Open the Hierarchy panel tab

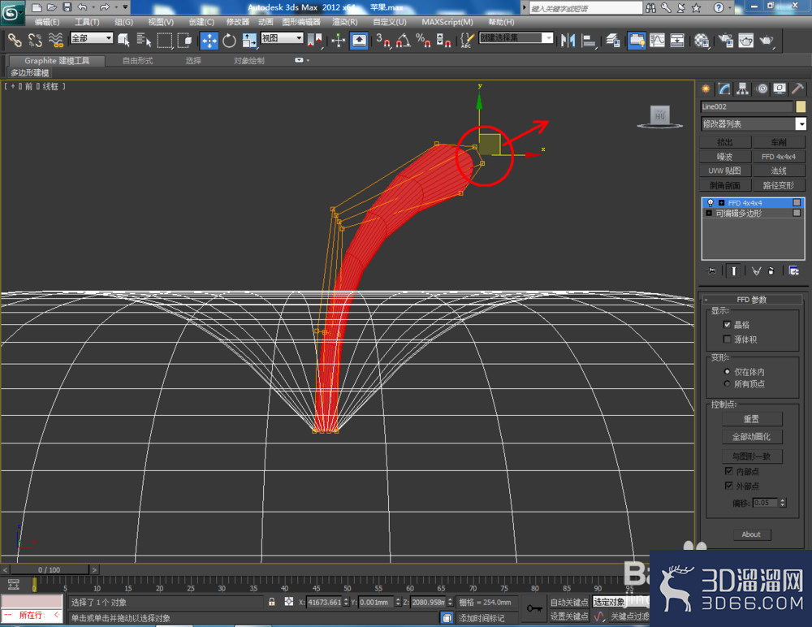[743, 89]
